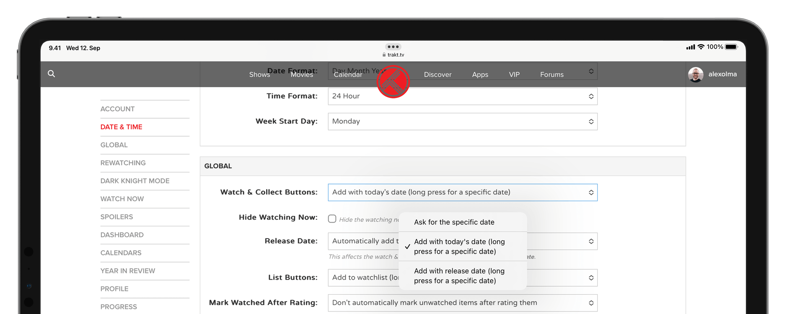Visit the Forums link
The height and width of the screenshot is (314, 787).
[552, 75]
